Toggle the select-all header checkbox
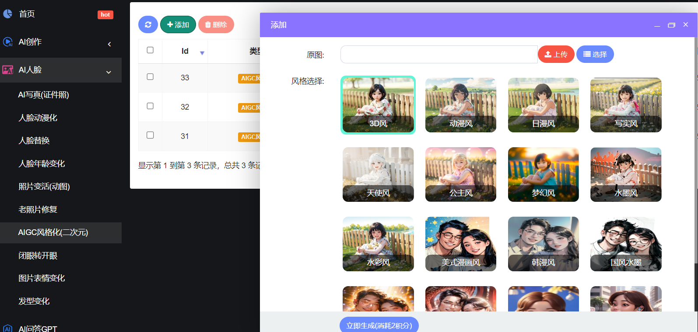Viewport: 698px width, 332px height. (x=150, y=50)
